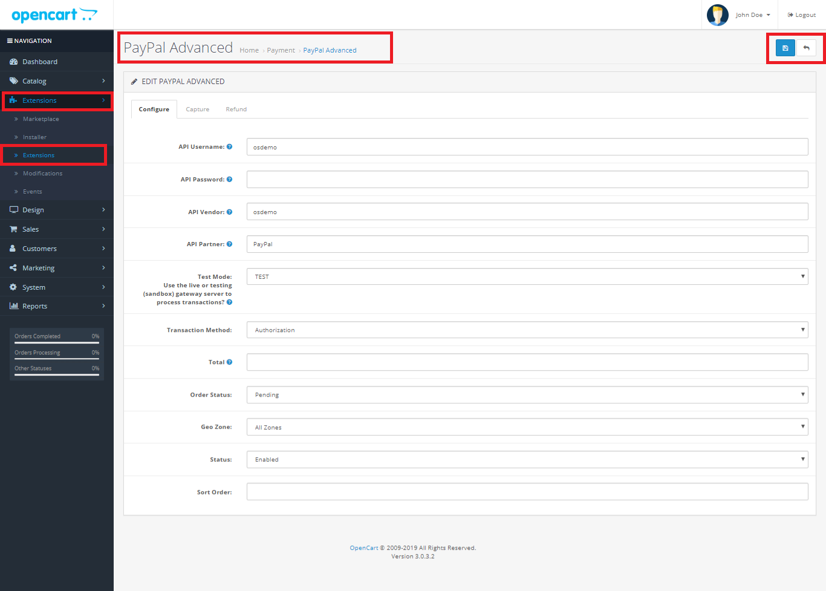Click the Orders Completed progress bar
Image resolution: width=826 pixels, height=591 pixels.
pyautogui.click(x=57, y=343)
